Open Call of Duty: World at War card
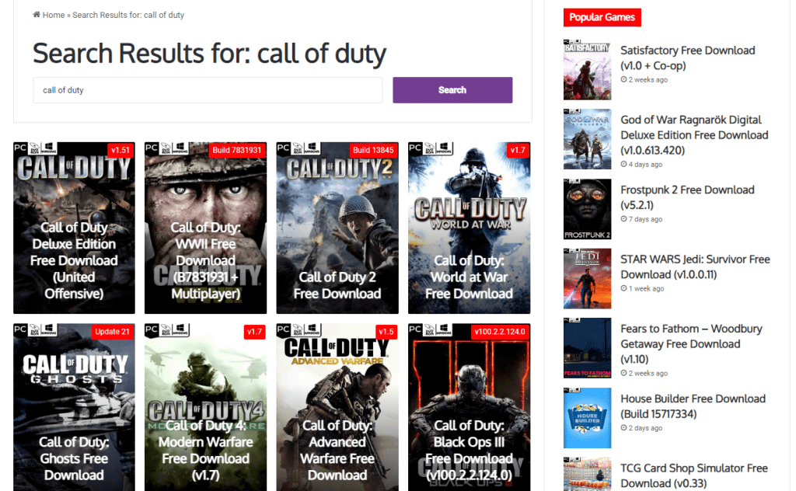 click(x=469, y=228)
